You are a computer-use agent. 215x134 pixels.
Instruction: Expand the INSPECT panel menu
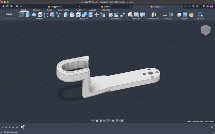(168, 19)
